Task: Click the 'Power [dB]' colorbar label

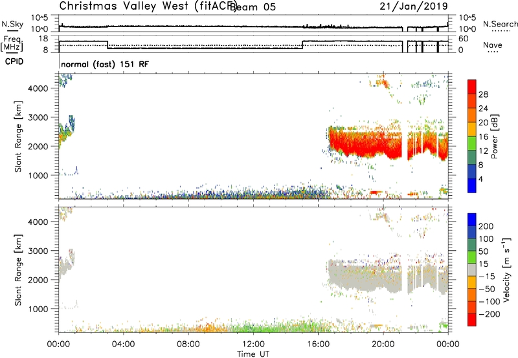Action: [494, 136]
